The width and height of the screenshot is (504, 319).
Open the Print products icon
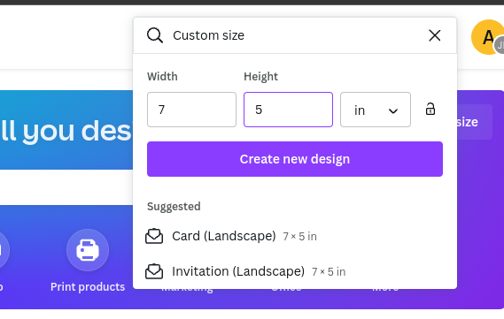[x=88, y=250]
